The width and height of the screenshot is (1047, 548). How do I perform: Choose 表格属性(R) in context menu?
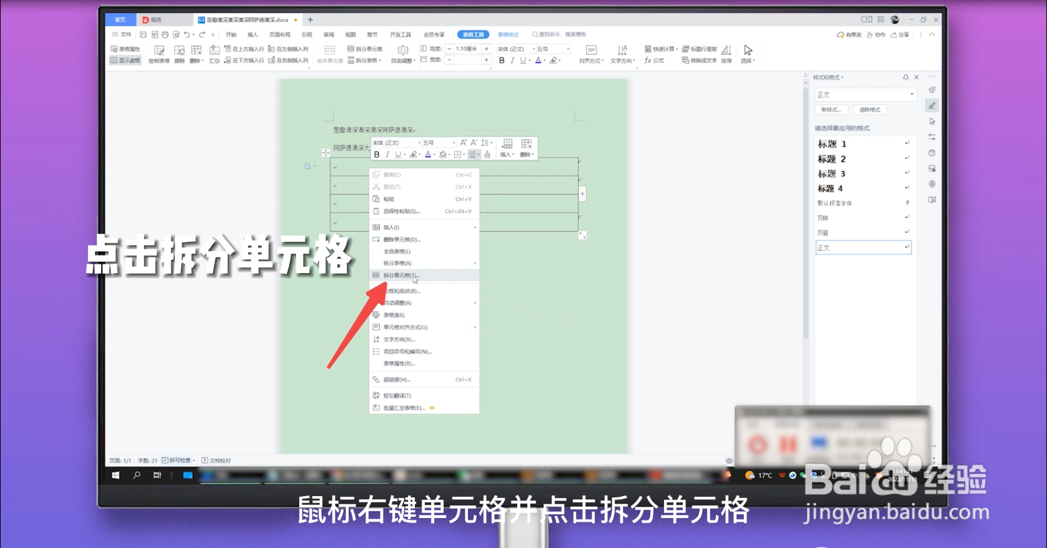[424, 364]
